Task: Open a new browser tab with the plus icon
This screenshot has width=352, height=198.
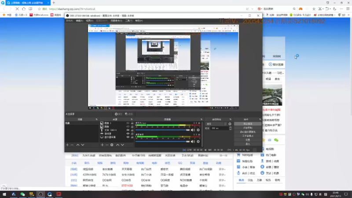Action: 54,3
